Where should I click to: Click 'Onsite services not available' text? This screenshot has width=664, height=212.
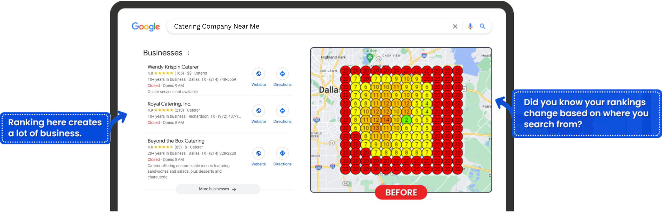pos(173,92)
